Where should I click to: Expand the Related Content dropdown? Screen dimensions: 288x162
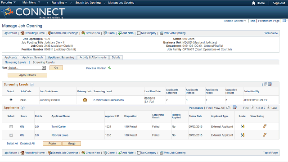(x=235, y=21)
